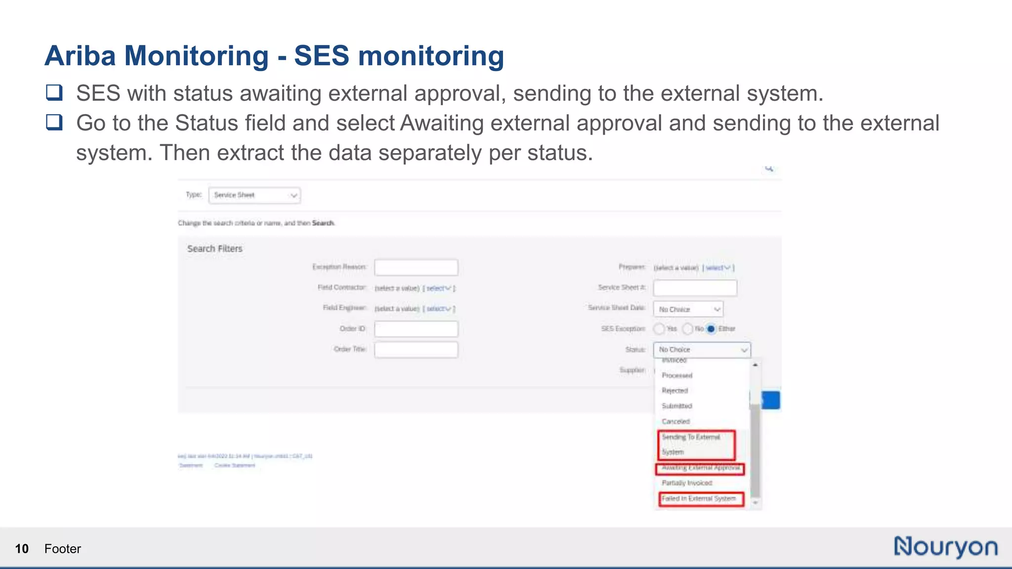Screen dimensions: 1012x569
Task: Click the Service Sheet # input field
Action: (695, 288)
